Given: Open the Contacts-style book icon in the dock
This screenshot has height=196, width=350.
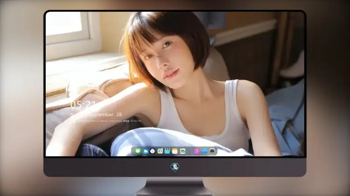Looking at the screenshot, I should point(160,151).
